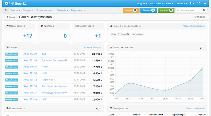
Task: Click blue Диалоги 0 button
Action: 149,10
